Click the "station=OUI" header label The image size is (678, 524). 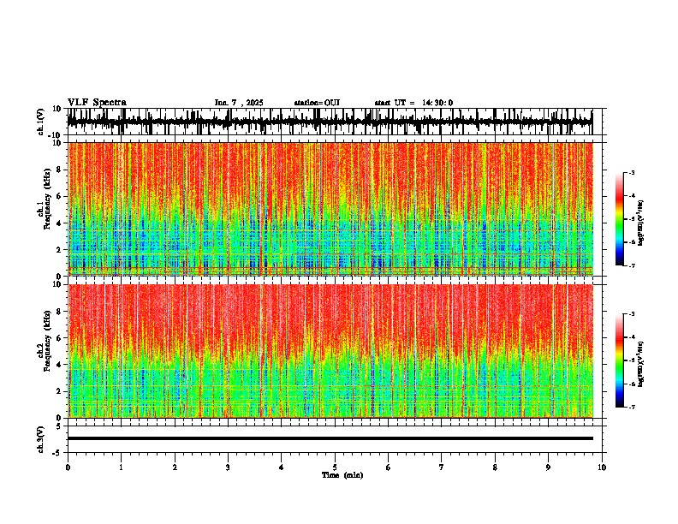[x=317, y=103]
